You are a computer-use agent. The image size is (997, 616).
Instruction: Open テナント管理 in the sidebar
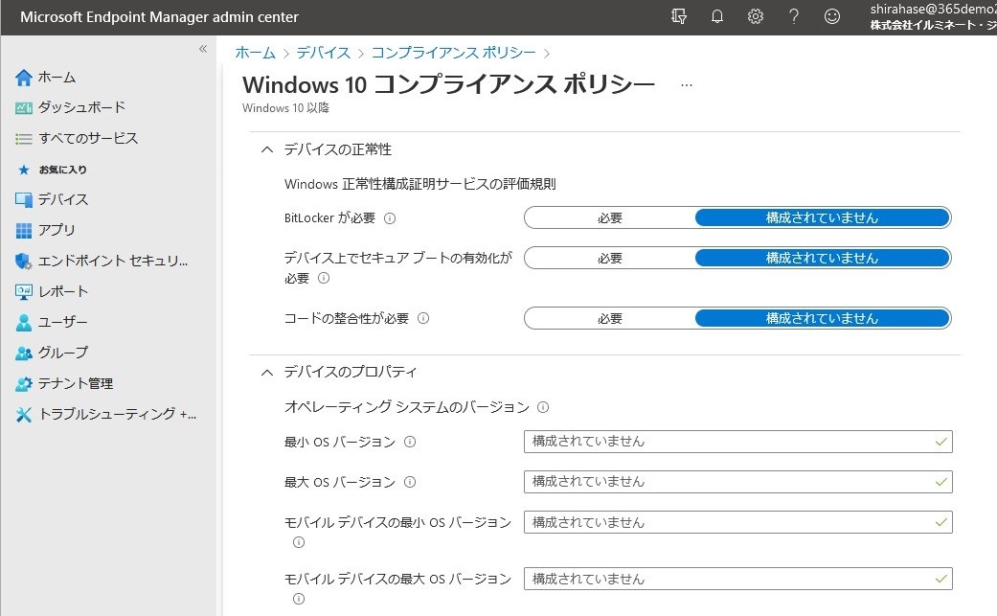pos(76,383)
